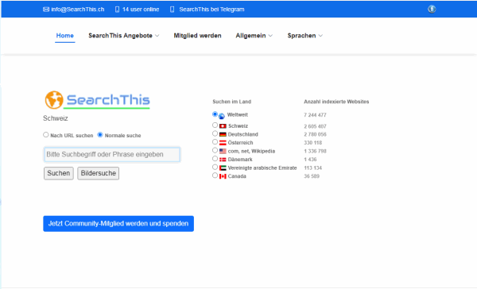Click the SearchThis logo text
Viewport: 477px width, 289px height.
[x=108, y=100]
